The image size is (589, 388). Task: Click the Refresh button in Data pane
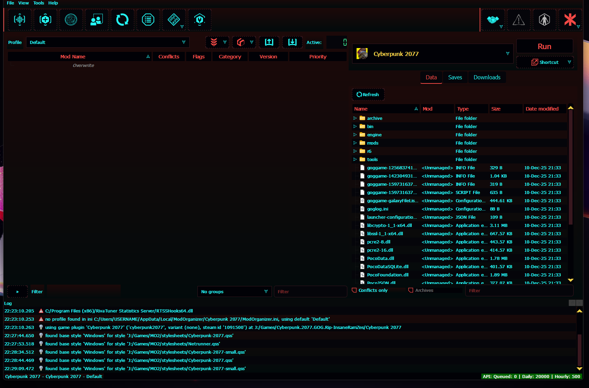click(x=368, y=94)
